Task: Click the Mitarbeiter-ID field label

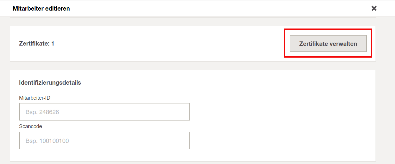Action: [x=35, y=98]
